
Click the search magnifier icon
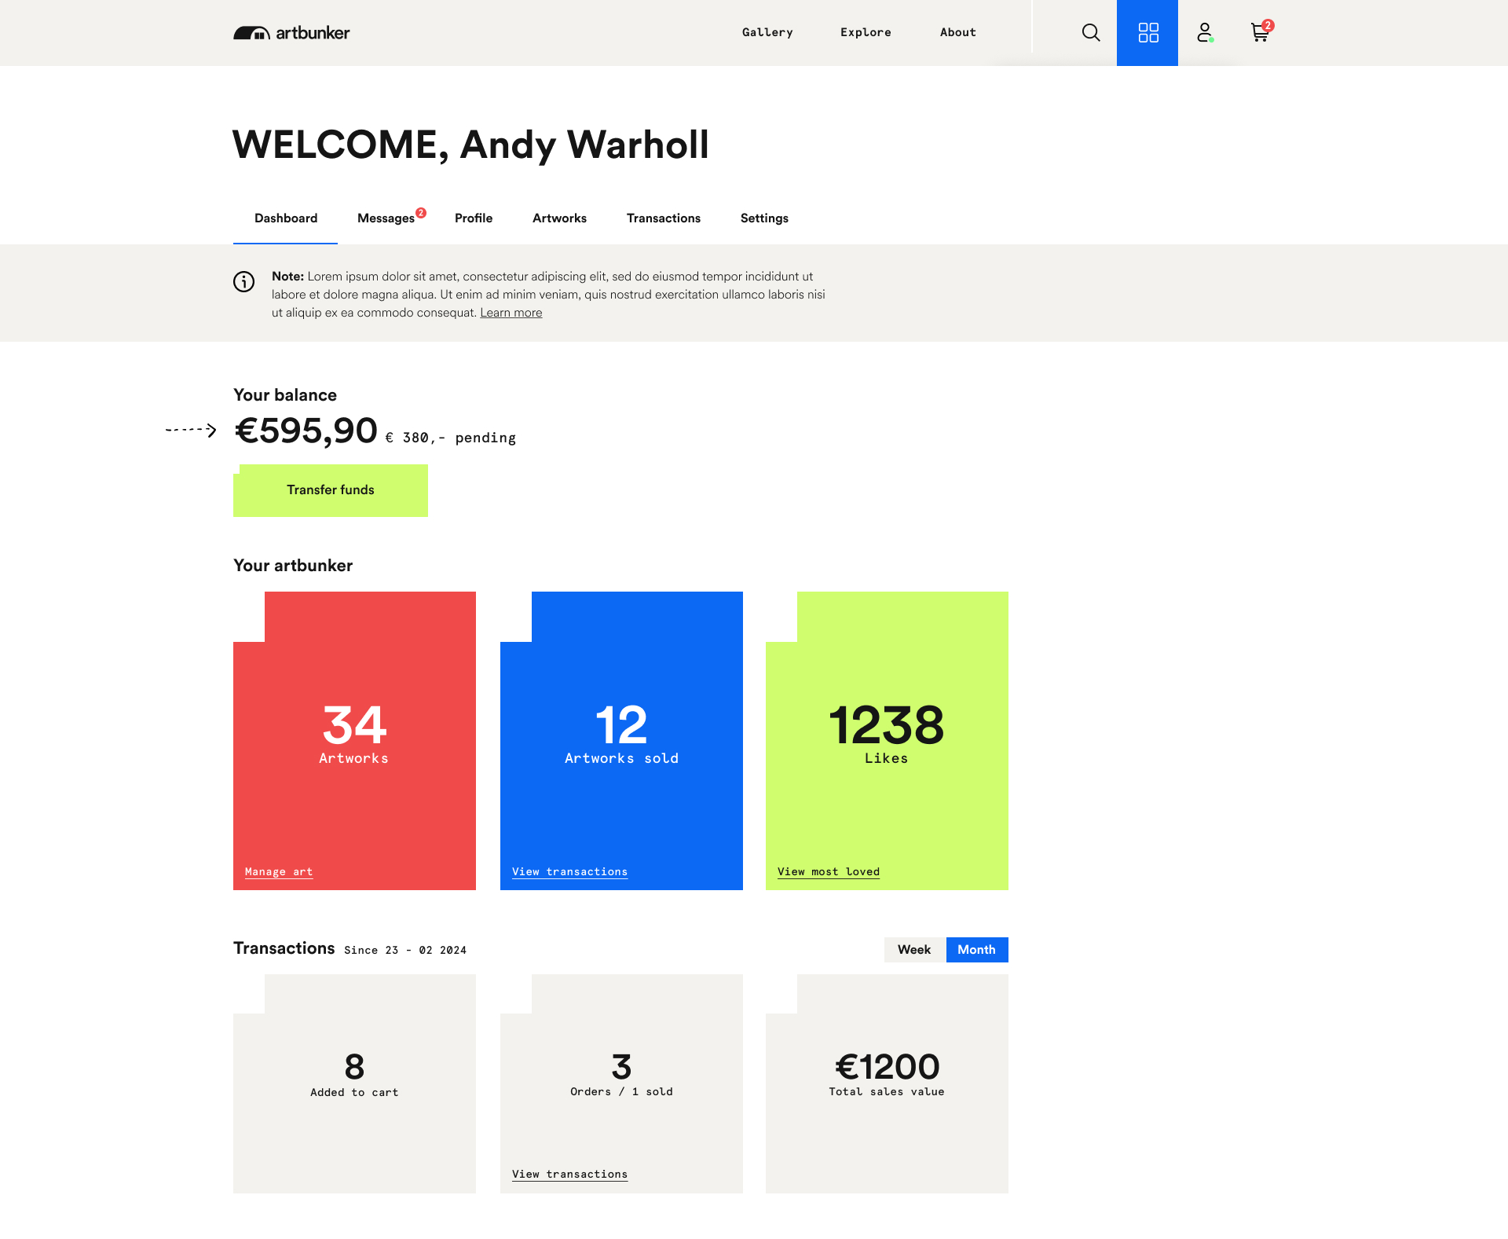[x=1090, y=32]
